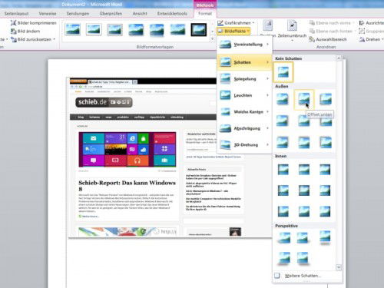Pick the last shadow in the last Außen row

coord(326,142)
